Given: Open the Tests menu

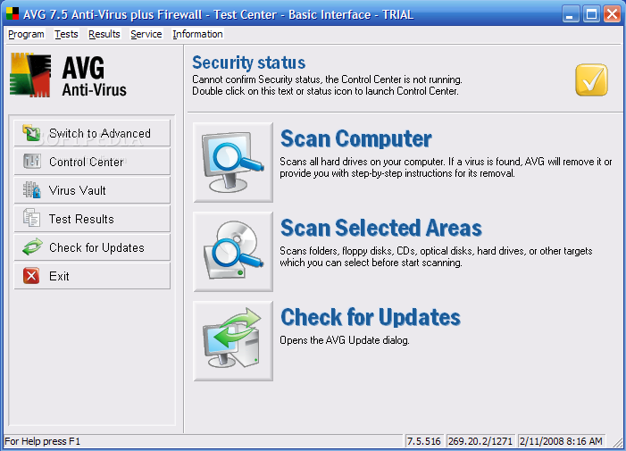Looking at the screenshot, I should click(66, 34).
